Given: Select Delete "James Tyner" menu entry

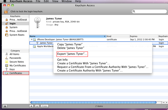Looking at the screenshot, I should pos(71,48).
